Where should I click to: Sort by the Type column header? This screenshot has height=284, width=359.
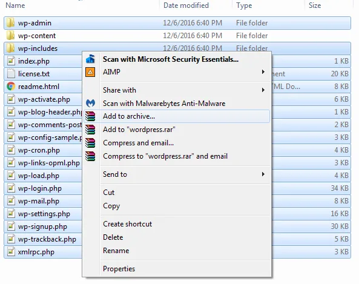pos(244,5)
